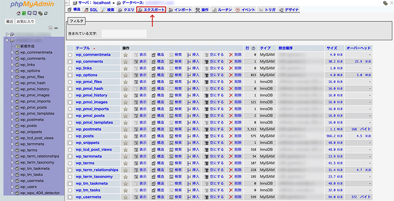Expand wp_comments node in sidebar tree
The width and height of the screenshot is (394, 201).
12,58
